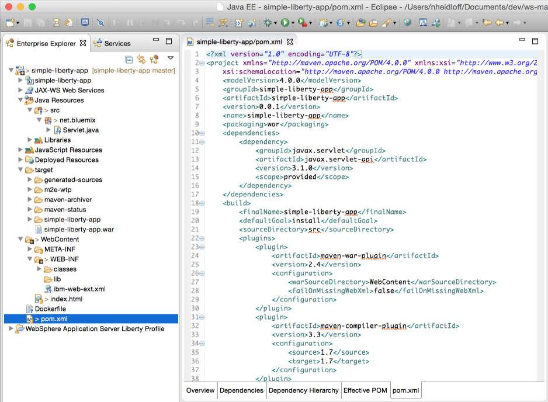Click the New wizard toolbar icon
Screen dimensions: 548x402
tap(10, 23)
